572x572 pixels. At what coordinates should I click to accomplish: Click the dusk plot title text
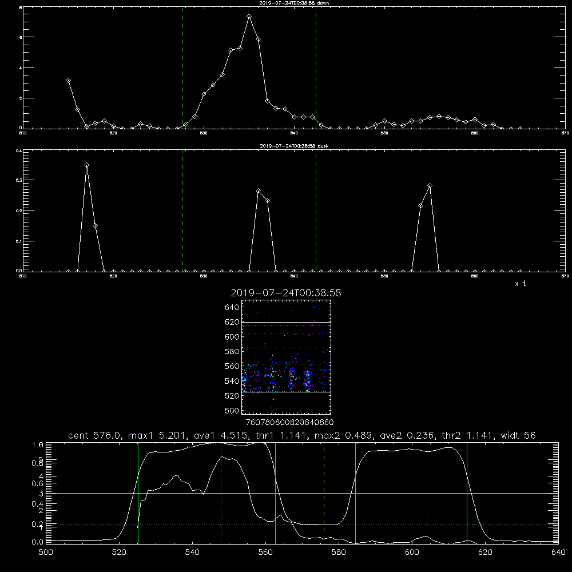coord(294,146)
